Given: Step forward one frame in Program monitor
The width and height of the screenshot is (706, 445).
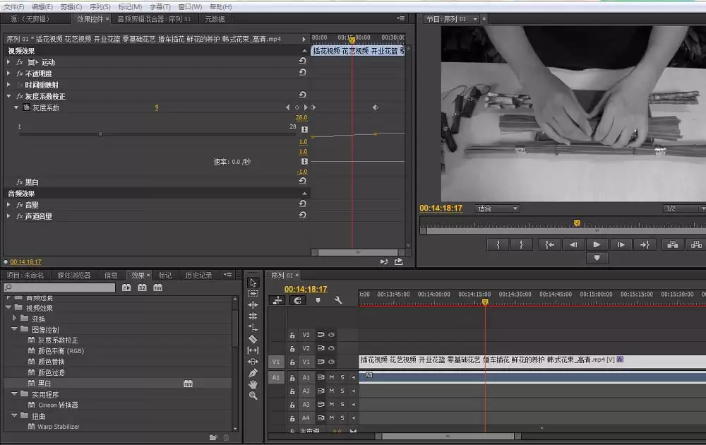Looking at the screenshot, I should tap(621, 244).
